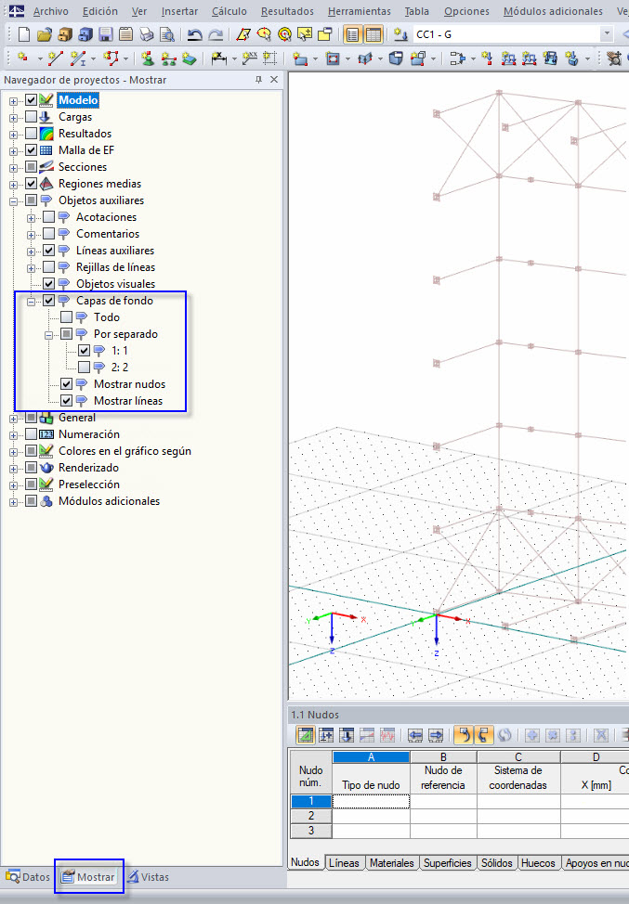629x904 pixels.
Task: Open the Cálculo menu
Action: [x=229, y=11]
